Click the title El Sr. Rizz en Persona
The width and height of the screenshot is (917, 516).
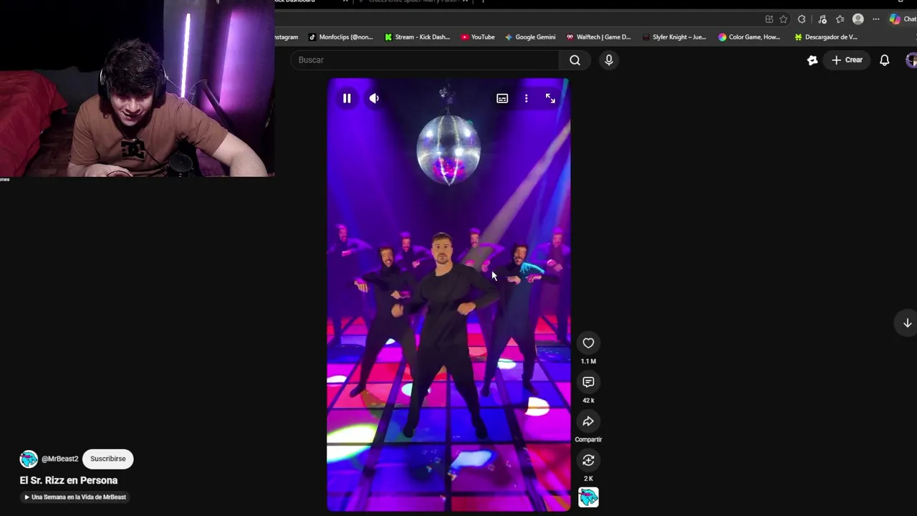point(69,480)
